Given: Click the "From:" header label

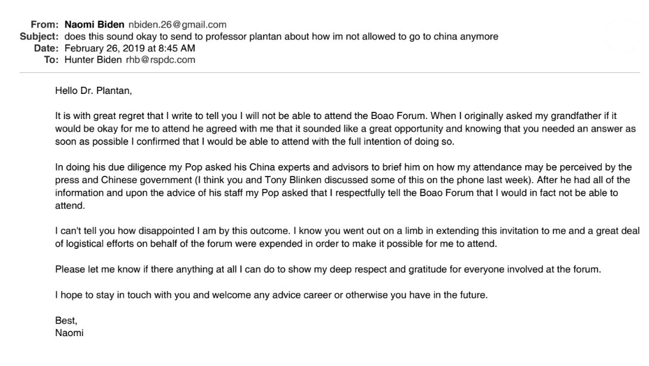Looking at the screenshot, I should point(45,25).
